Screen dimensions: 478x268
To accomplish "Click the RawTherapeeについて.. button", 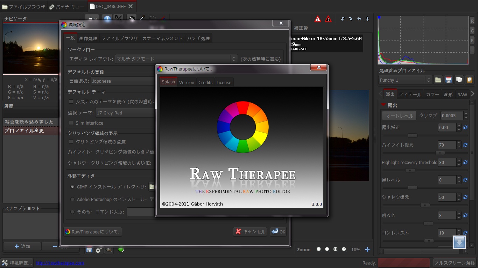I will tap(93, 232).
